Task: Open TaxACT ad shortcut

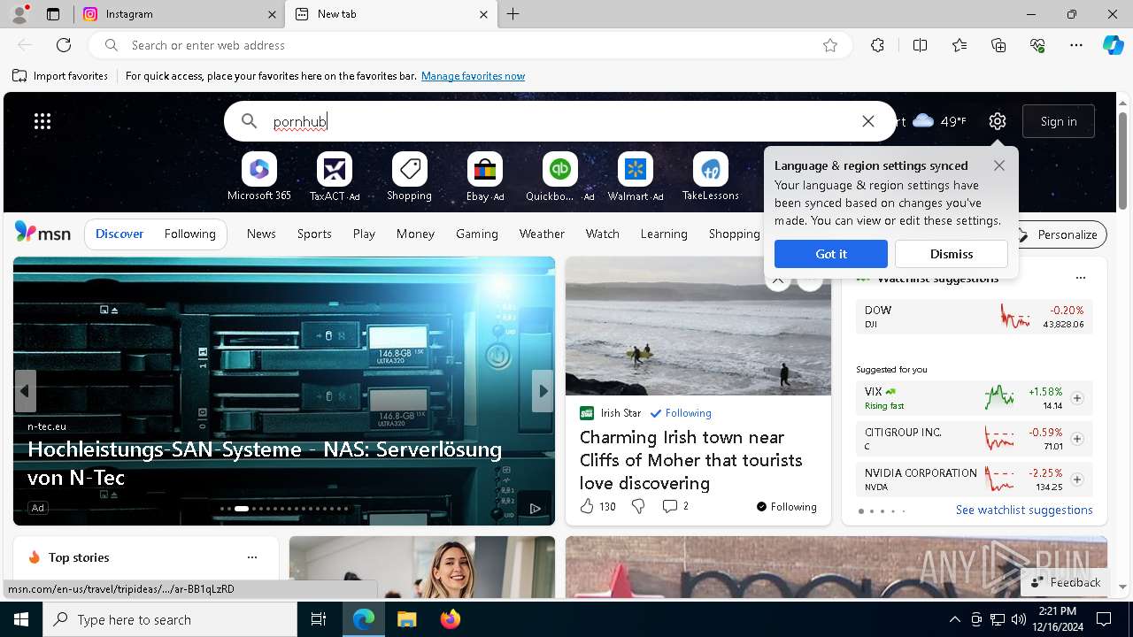Action: coord(335,177)
